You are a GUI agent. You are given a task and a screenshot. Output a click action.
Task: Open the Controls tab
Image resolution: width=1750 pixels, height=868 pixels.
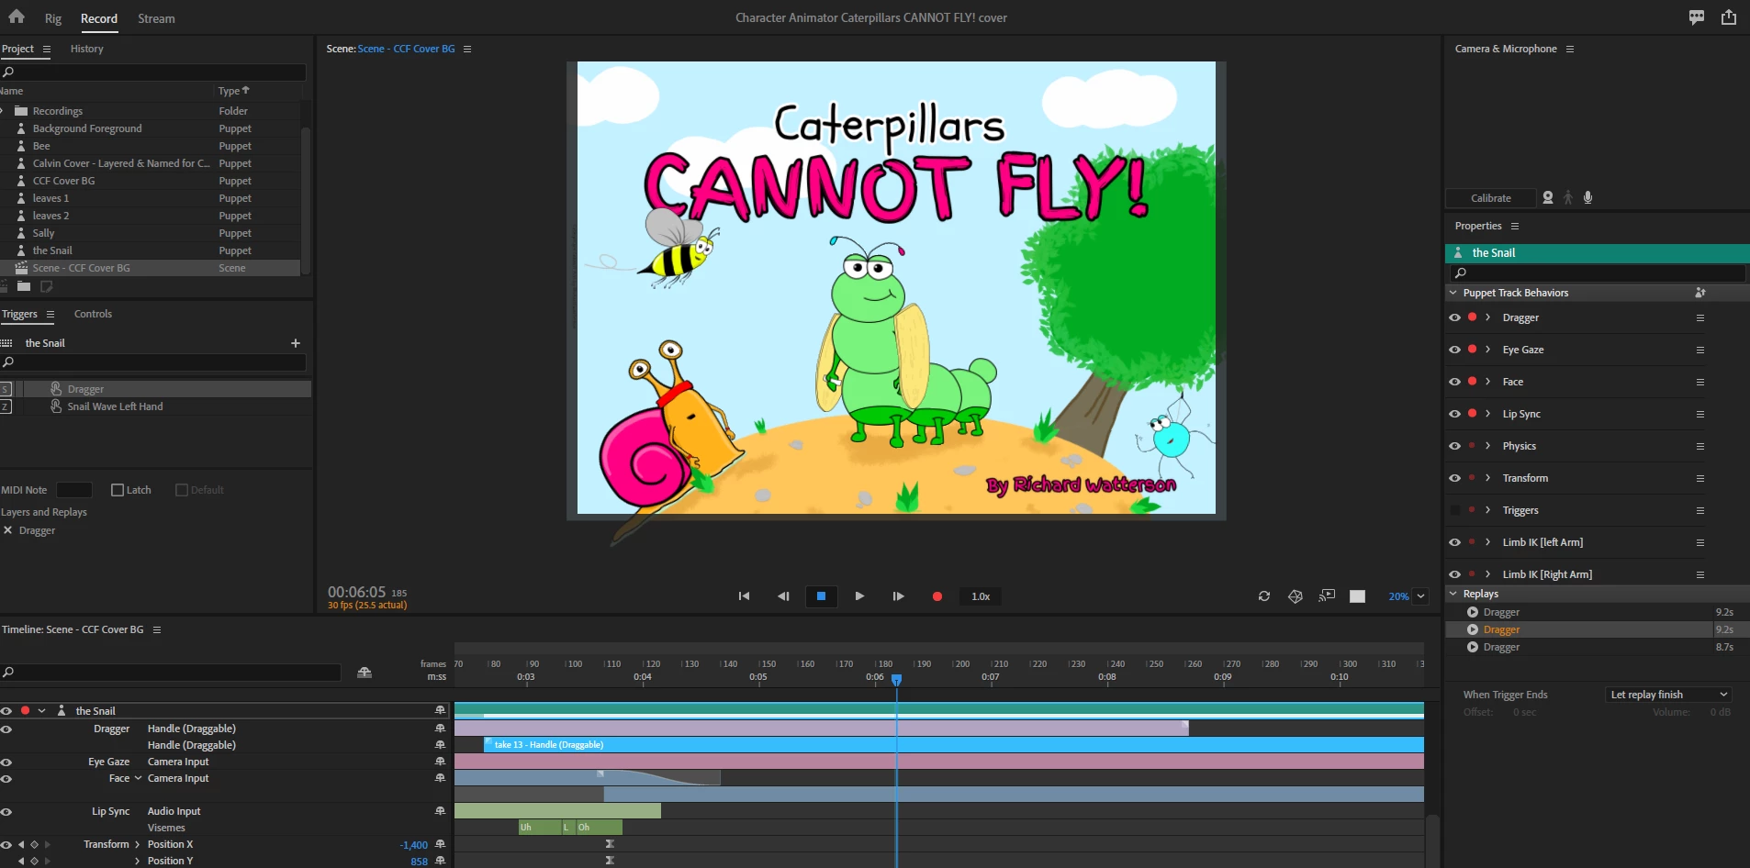click(93, 314)
